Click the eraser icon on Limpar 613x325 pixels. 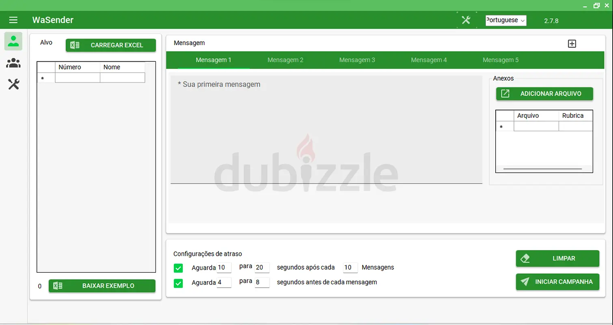tap(525, 258)
